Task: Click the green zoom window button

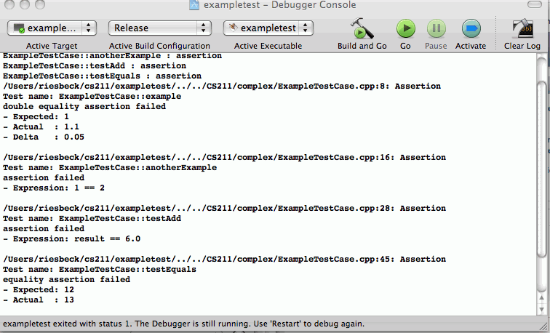Action: click(x=40, y=4)
